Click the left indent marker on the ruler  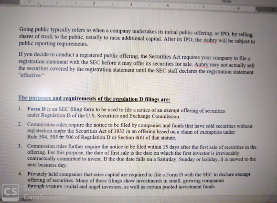point(39,5)
